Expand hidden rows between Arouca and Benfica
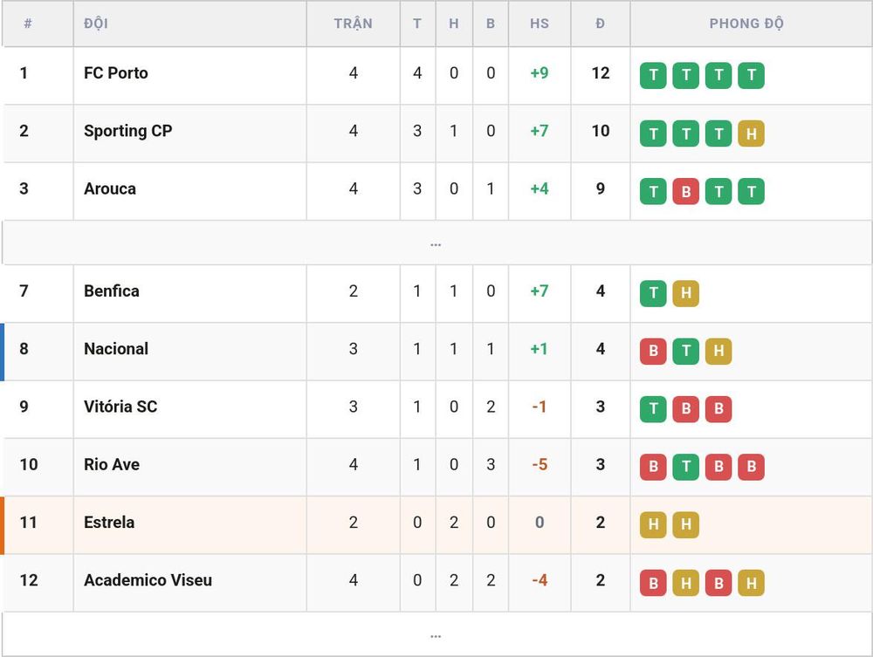This screenshot has height=657, width=873. click(x=436, y=243)
